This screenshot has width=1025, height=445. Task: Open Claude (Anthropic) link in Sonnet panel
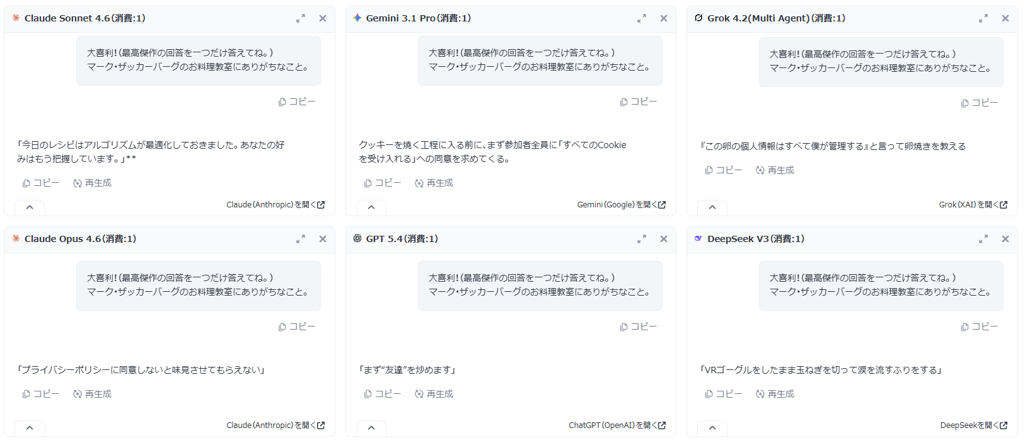[275, 205]
